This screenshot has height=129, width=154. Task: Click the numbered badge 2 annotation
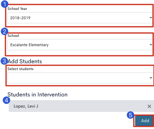(x=4, y=31)
